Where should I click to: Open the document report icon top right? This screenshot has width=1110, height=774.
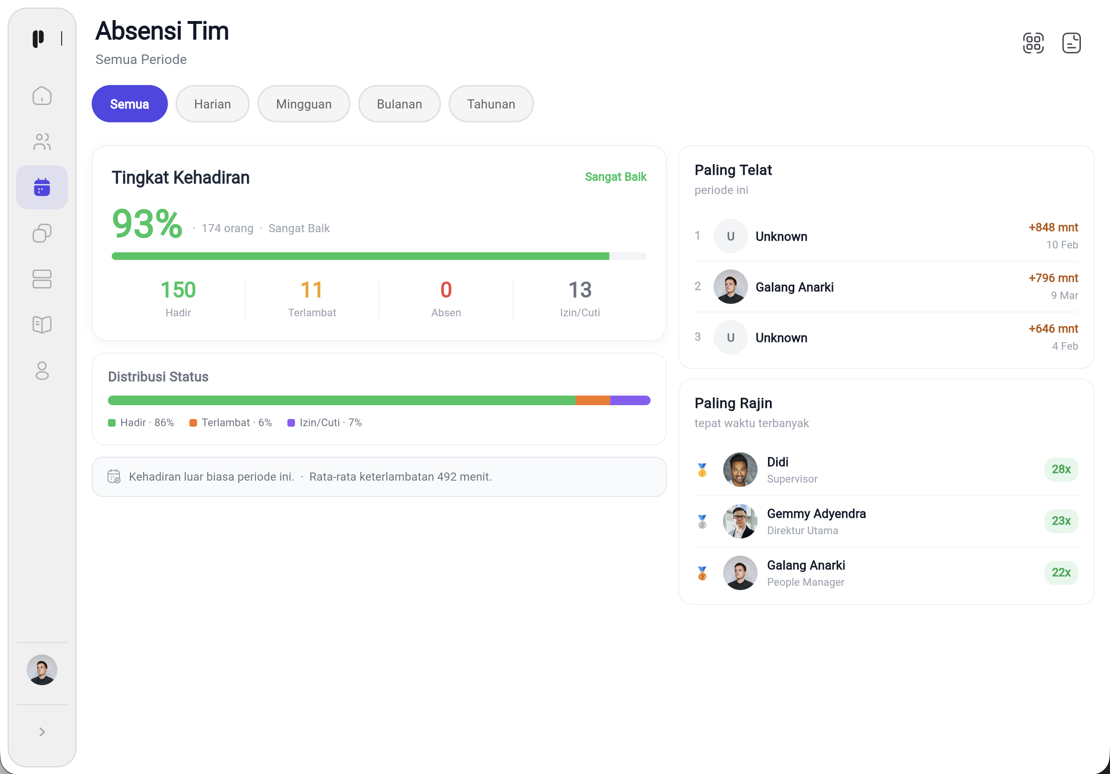(x=1071, y=43)
